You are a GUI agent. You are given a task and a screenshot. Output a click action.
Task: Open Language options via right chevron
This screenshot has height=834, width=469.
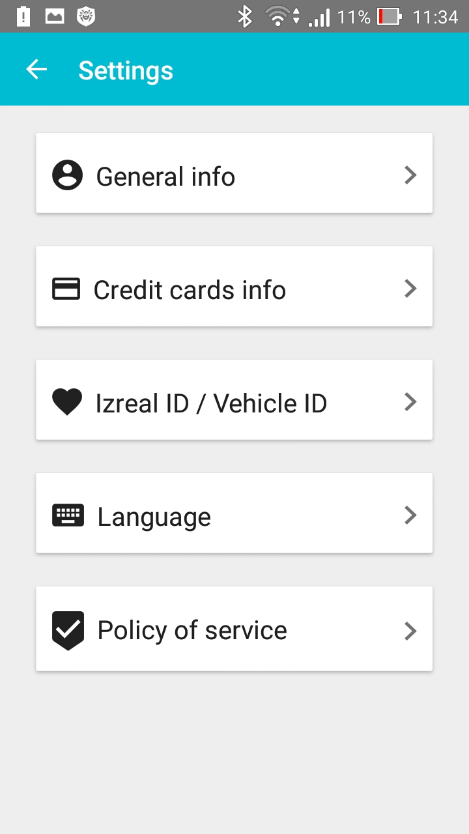pyautogui.click(x=410, y=515)
